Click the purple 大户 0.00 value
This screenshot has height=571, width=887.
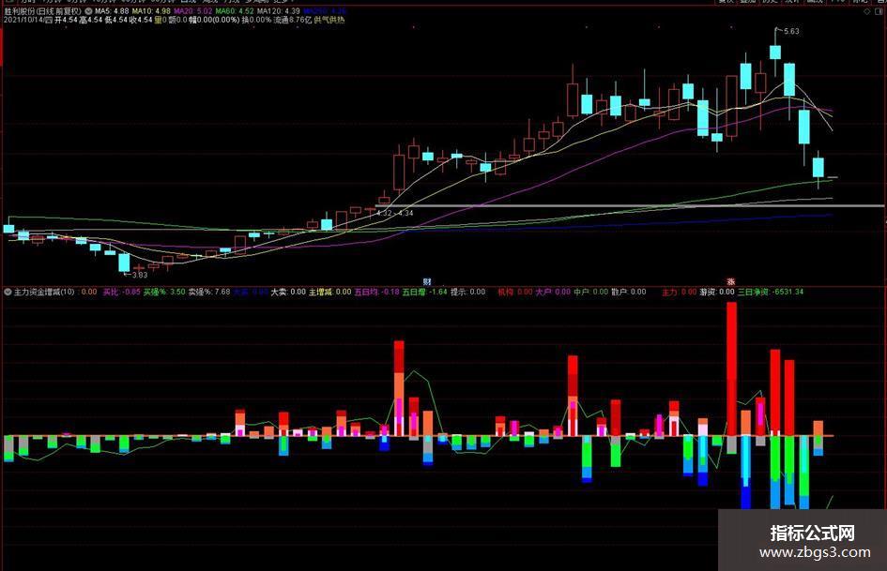click(x=553, y=293)
